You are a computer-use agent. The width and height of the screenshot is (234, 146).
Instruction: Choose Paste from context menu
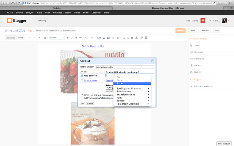click(132, 84)
